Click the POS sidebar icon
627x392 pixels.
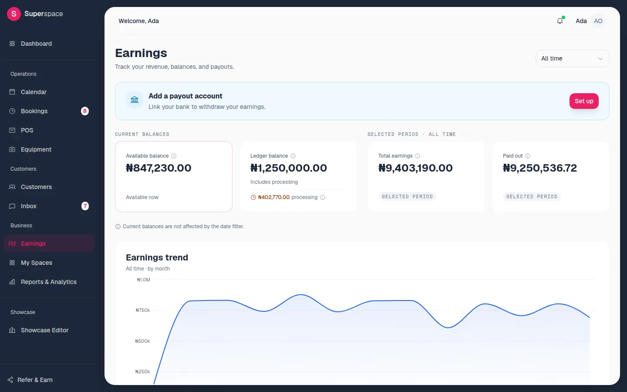click(12, 130)
